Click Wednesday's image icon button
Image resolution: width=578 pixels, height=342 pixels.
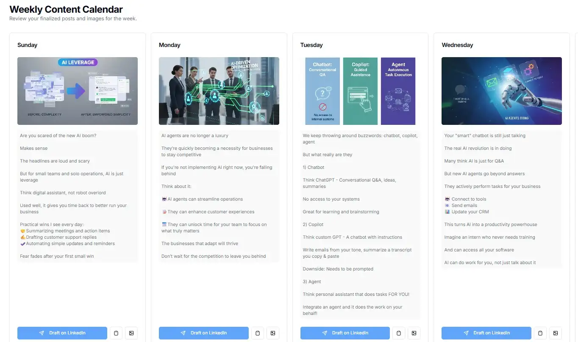tap(555, 333)
